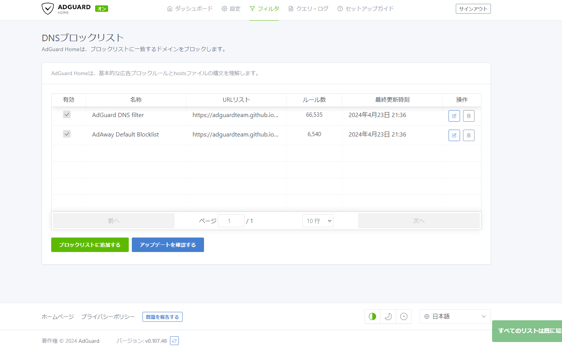Click the v0.107.48 version text

tap(156, 341)
